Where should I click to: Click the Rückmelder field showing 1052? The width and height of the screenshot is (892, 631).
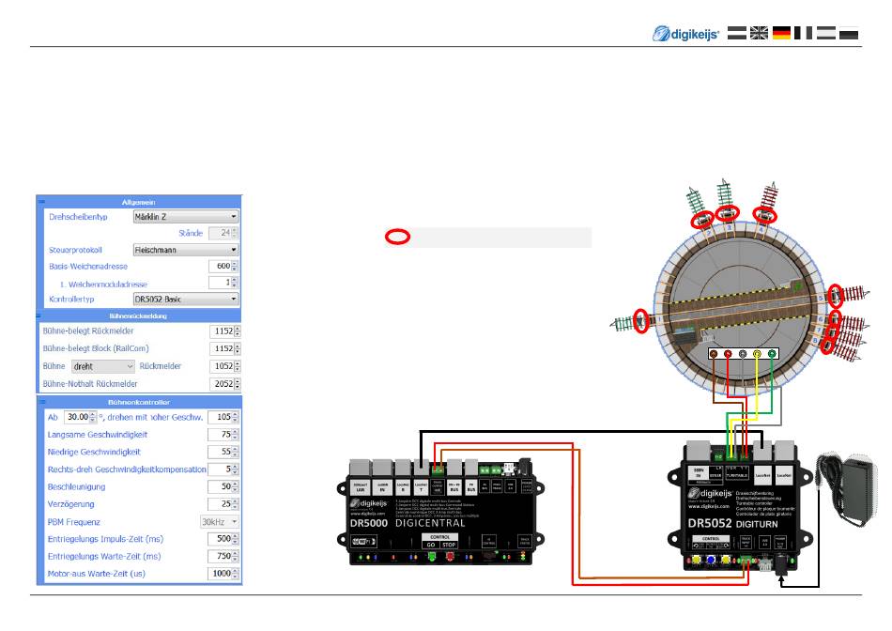coord(225,366)
